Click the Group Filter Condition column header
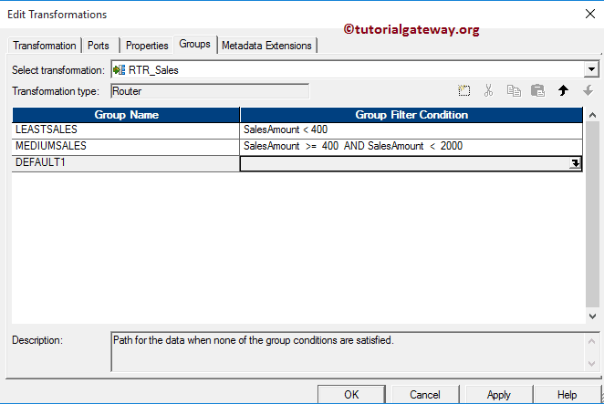 coord(411,115)
